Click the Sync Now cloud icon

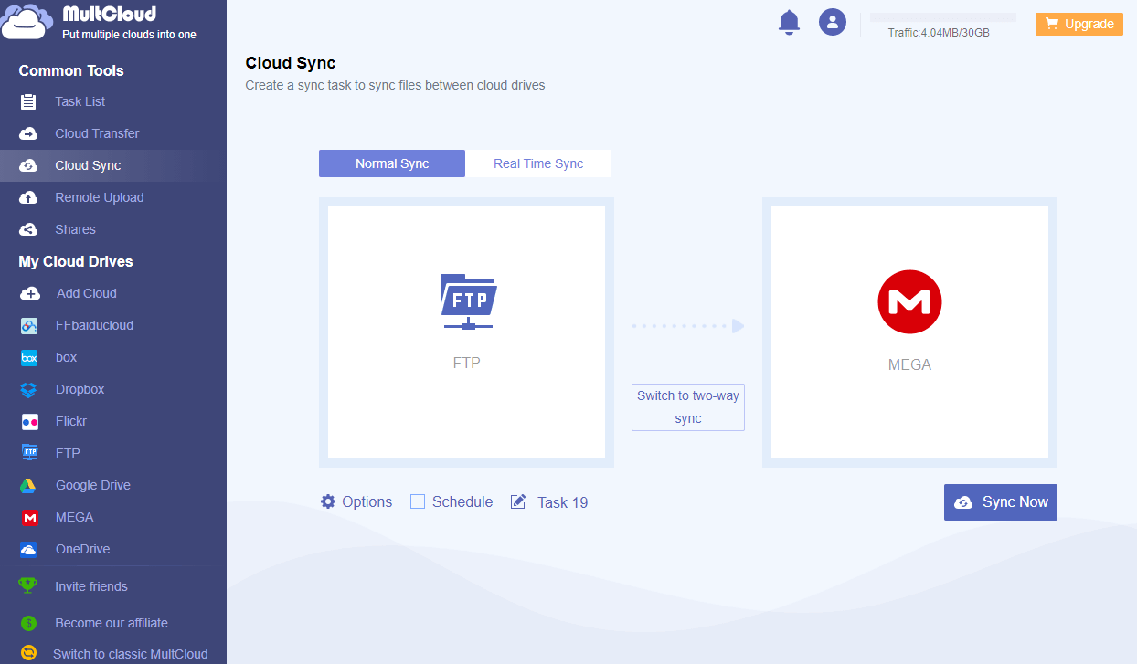[x=963, y=502]
